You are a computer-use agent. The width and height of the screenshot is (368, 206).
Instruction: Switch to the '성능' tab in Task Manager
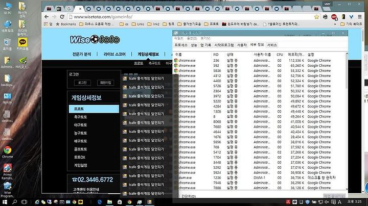pos(194,45)
